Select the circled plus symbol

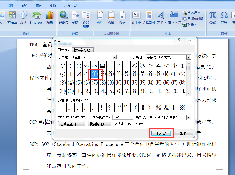[182, 66]
